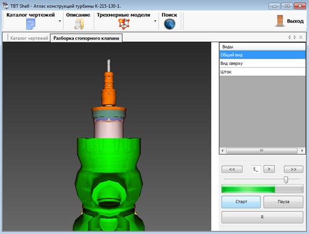The width and height of the screenshot is (309, 234).
Task: Open the Описание folder icon
Action: pos(79,24)
